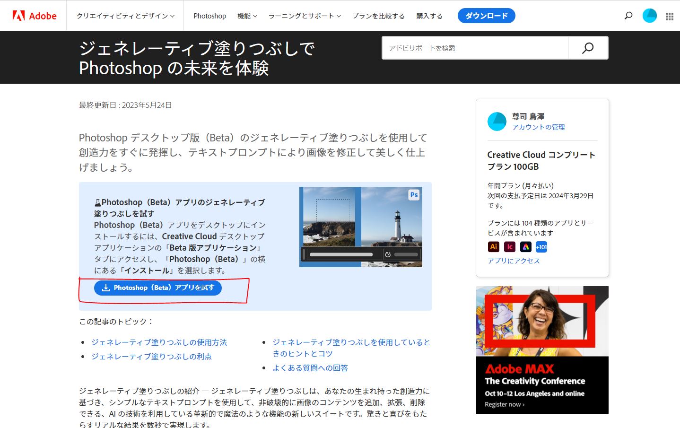Screen dimensions: 680x428
Task: Click the Ps badge on the lighthouse image
Action: pos(414,195)
